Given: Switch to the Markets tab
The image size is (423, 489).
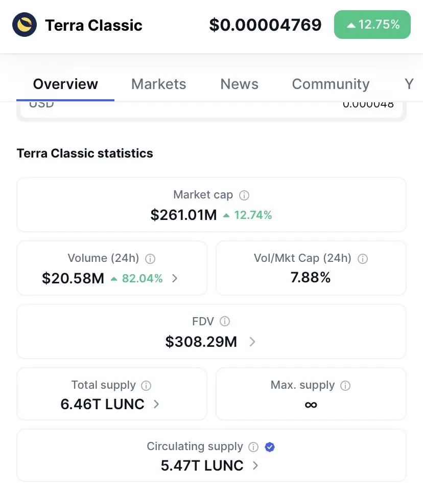Looking at the screenshot, I should pos(158,84).
